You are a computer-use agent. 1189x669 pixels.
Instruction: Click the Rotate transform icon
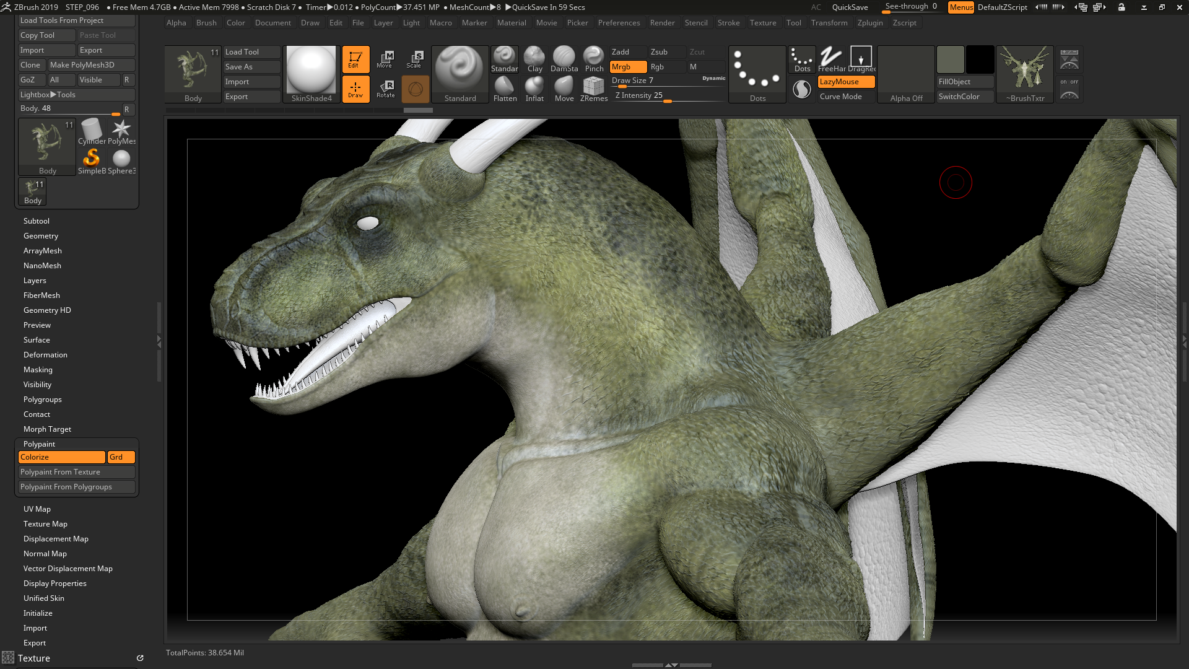385,89
